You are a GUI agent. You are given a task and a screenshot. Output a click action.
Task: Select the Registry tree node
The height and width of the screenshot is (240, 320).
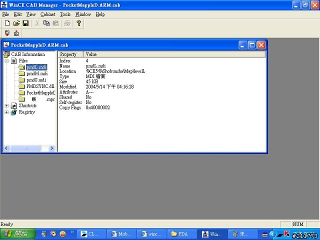(x=26, y=112)
